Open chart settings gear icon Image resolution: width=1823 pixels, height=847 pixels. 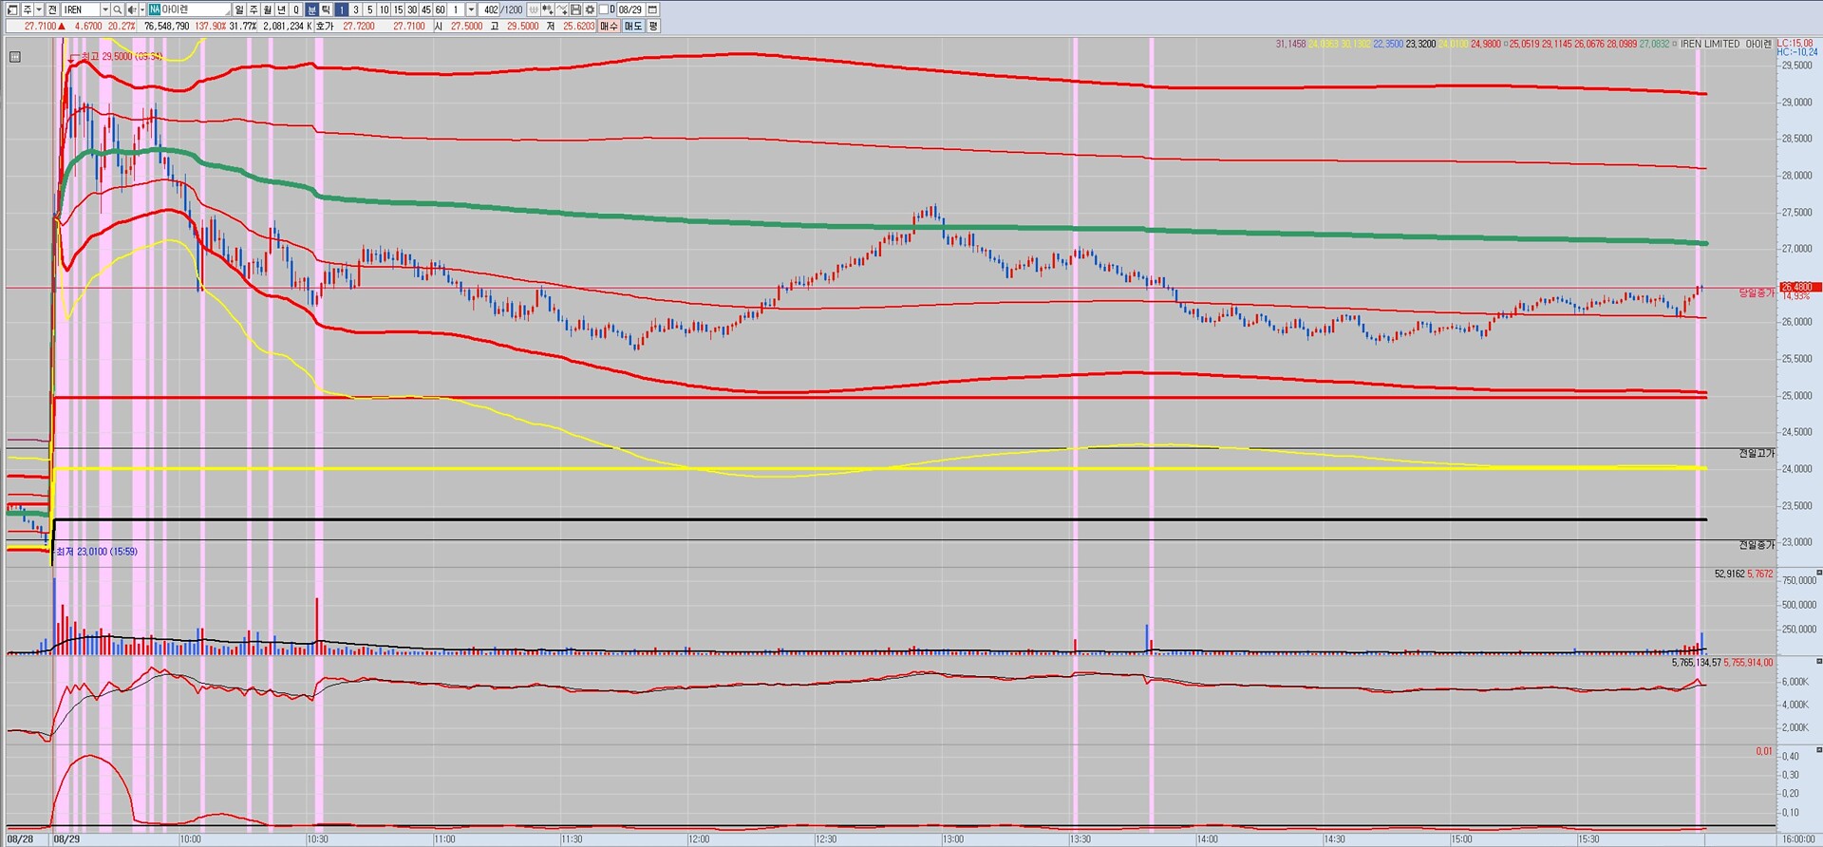click(590, 9)
